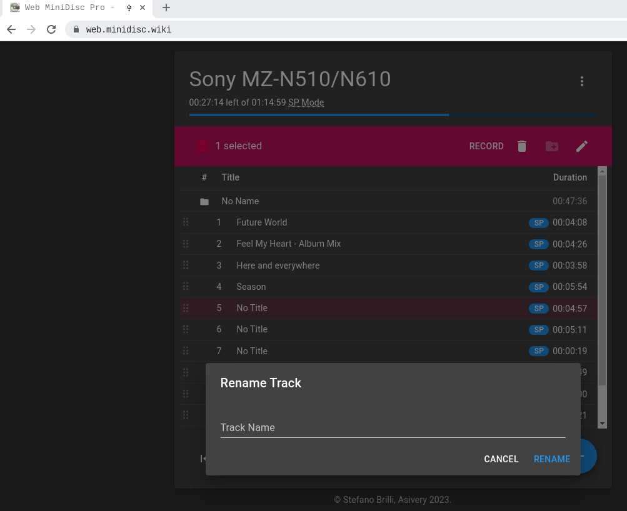Click the track list scrollbar thumb
Viewport: 627px width, 511px height.
(x=602, y=280)
